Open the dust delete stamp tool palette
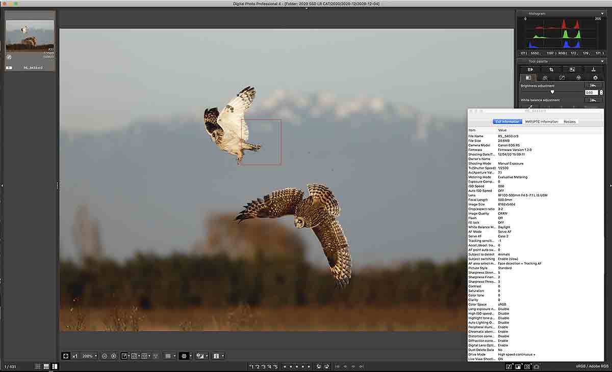Image resolution: width=612 pixels, height=372 pixels. (594, 70)
